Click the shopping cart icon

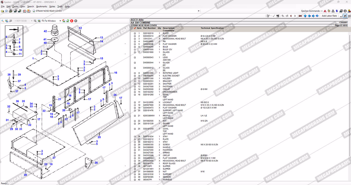pyautogui.click(x=278, y=16)
